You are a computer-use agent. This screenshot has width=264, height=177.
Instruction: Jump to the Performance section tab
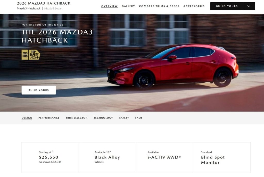click(49, 118)
